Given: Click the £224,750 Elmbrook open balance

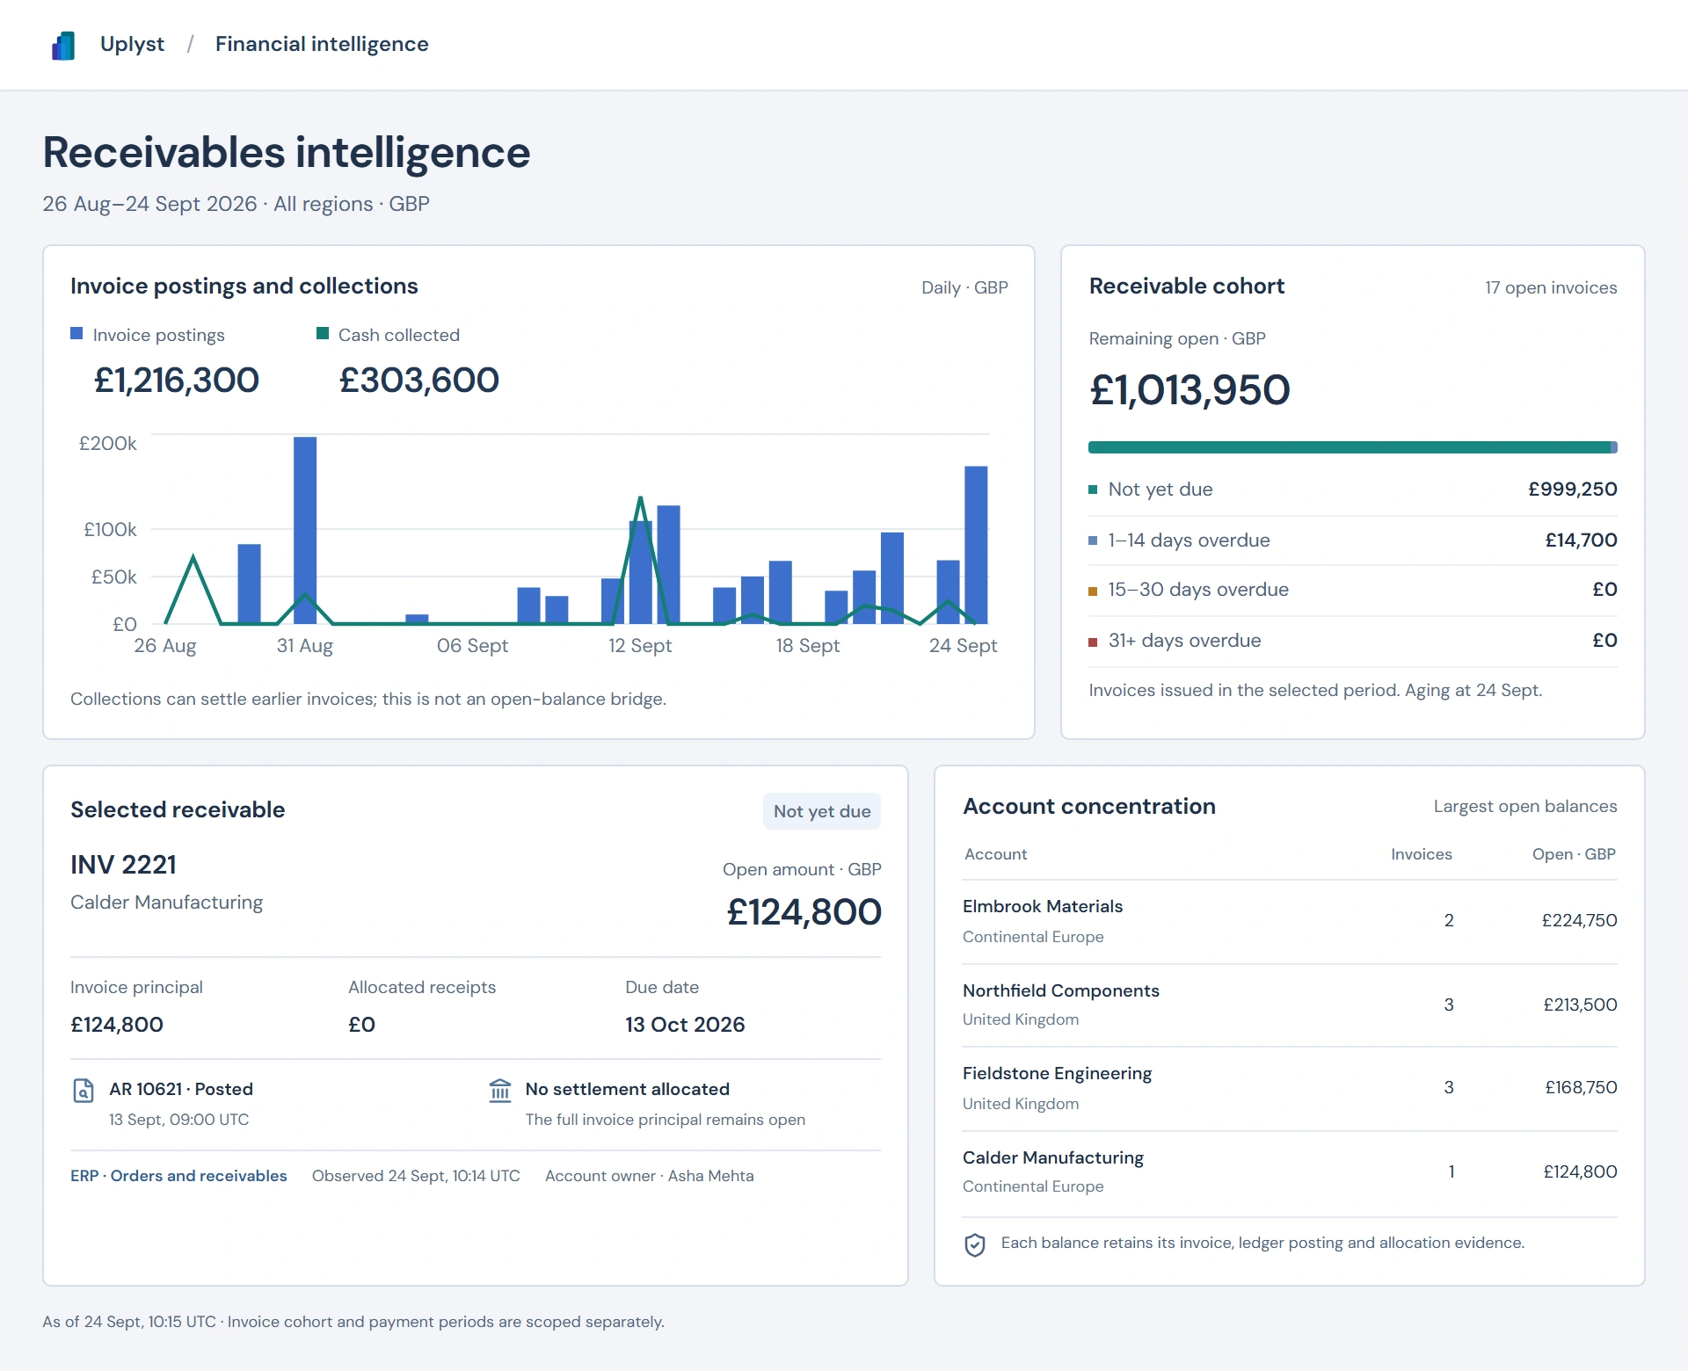Looking at the screenshot, I should coord(1579,921).
